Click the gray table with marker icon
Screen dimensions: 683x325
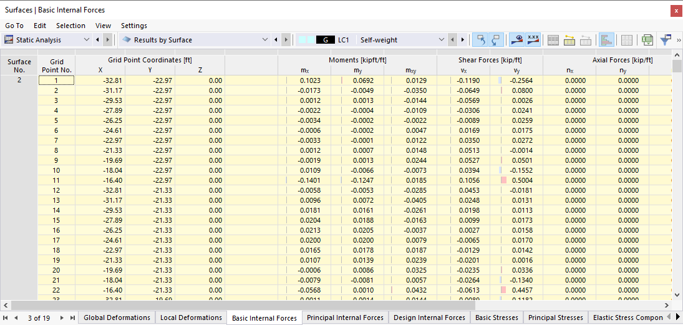pyautogui.click(x=586, y=40)
